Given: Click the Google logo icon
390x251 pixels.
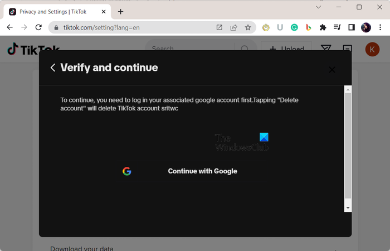Looking at the screenshot, I should [127, 171].
